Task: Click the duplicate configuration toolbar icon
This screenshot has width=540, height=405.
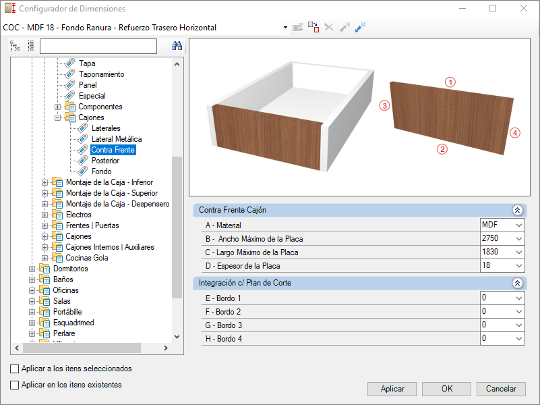Action: click(313, 27)
